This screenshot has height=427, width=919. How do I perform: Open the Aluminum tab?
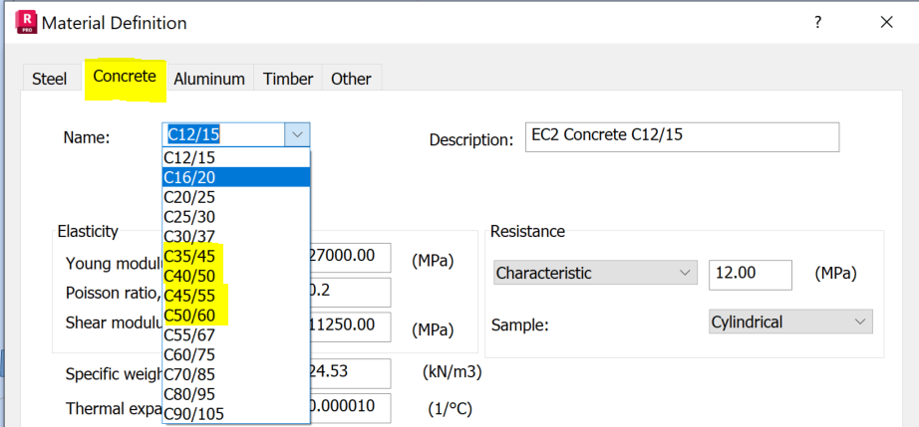click(209, 79)
